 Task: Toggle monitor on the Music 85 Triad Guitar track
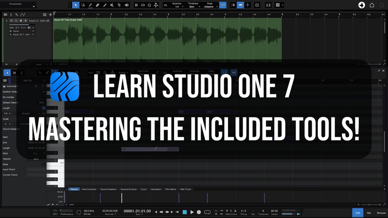(x=25, y=21)
